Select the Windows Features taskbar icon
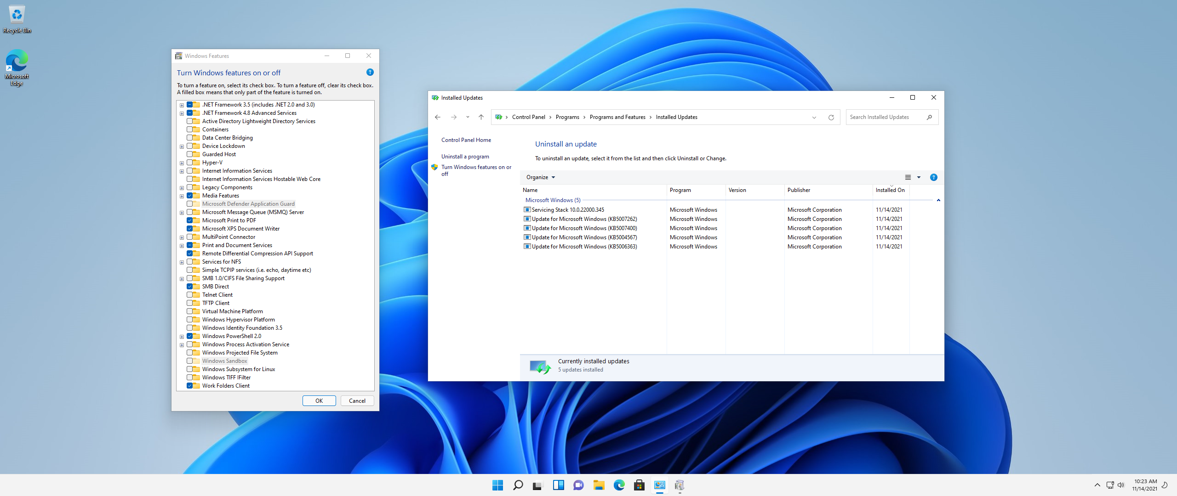1177x496 pixels. pyautogui.click(x=680, y=485)
